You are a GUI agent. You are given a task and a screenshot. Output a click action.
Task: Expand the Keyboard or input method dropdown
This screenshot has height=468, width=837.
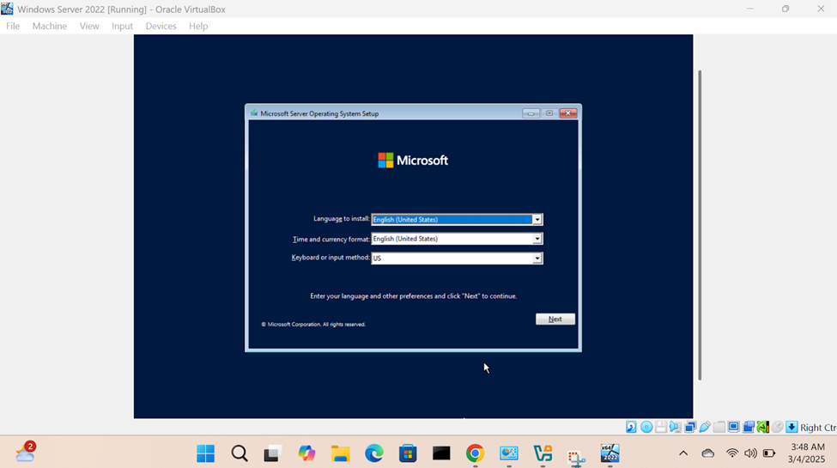[x=537, y=258]
